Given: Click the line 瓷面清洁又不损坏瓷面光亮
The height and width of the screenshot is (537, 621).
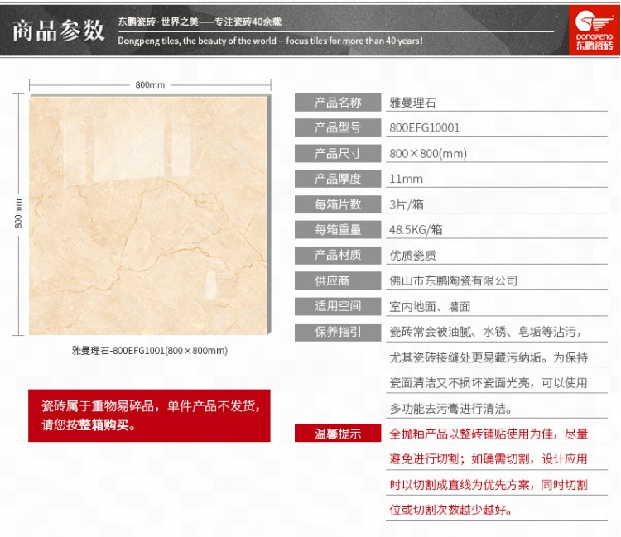Looking at the screenshot, I should coord(460,383).
